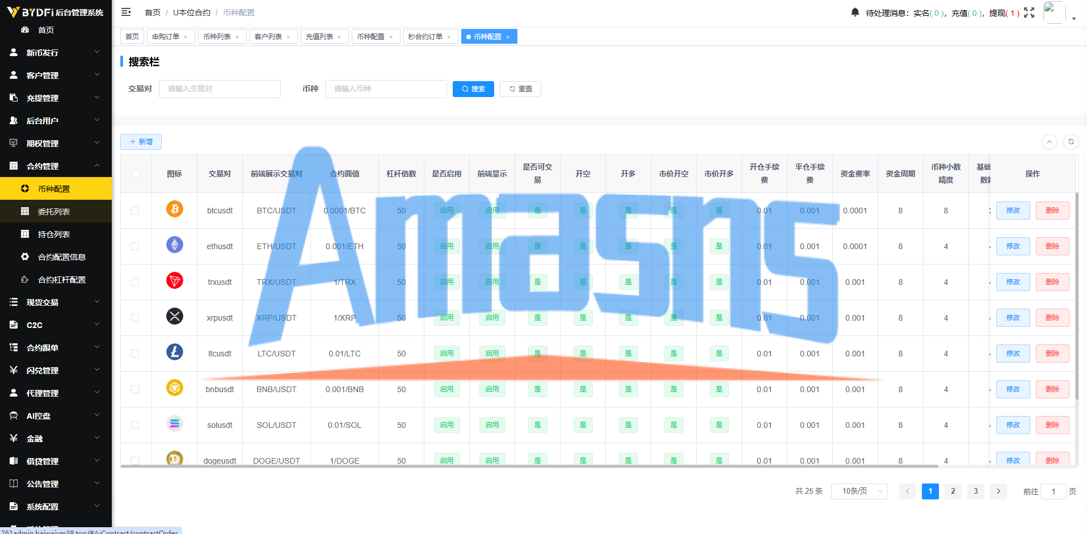Close the 申购订单 tab

pyautogui.click(x=186, y=37)
